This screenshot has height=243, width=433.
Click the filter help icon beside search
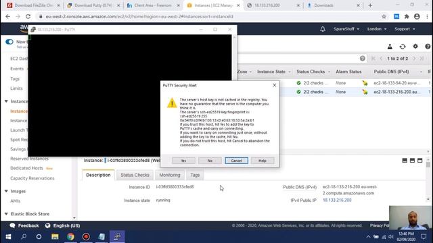(363, 59)
